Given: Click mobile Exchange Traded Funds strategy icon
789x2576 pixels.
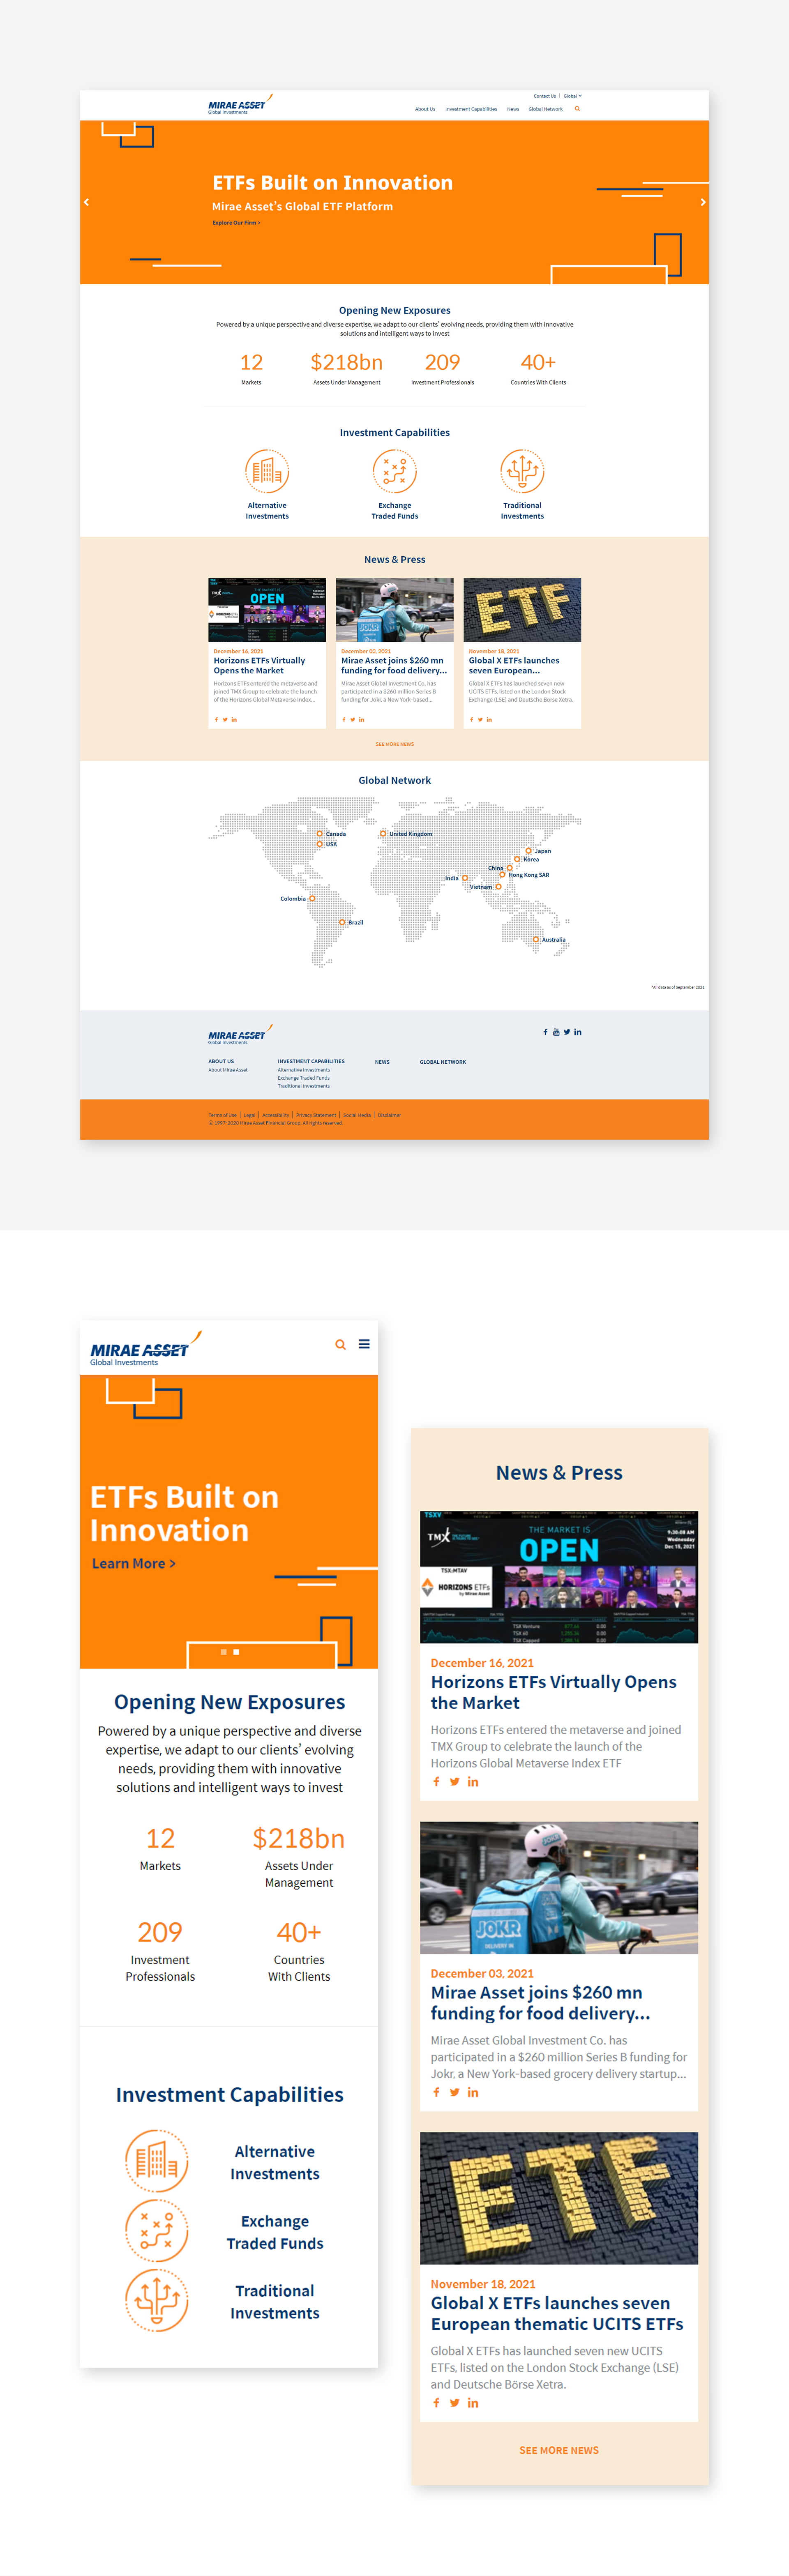Looking at the screenshot, I should tap(156, 2231).
